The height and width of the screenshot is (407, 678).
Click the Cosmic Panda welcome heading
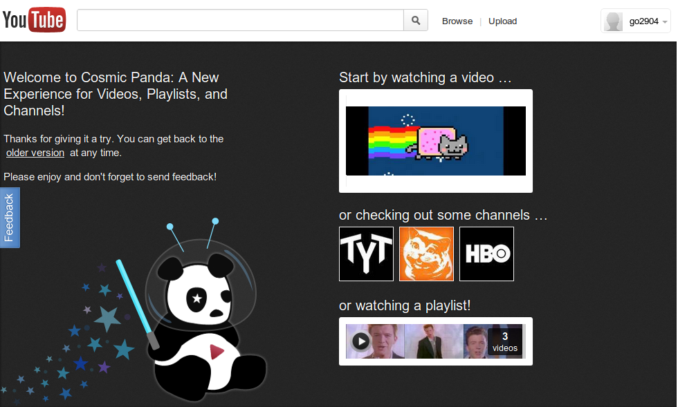coord(116,94)
